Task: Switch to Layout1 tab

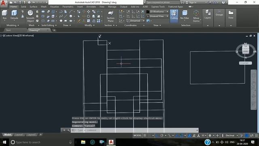Action: [19, 135]
